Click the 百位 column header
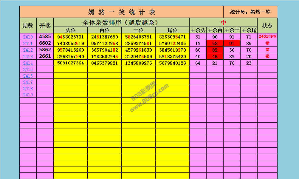This screenshot has width=299, height=179. coord(105,30)
